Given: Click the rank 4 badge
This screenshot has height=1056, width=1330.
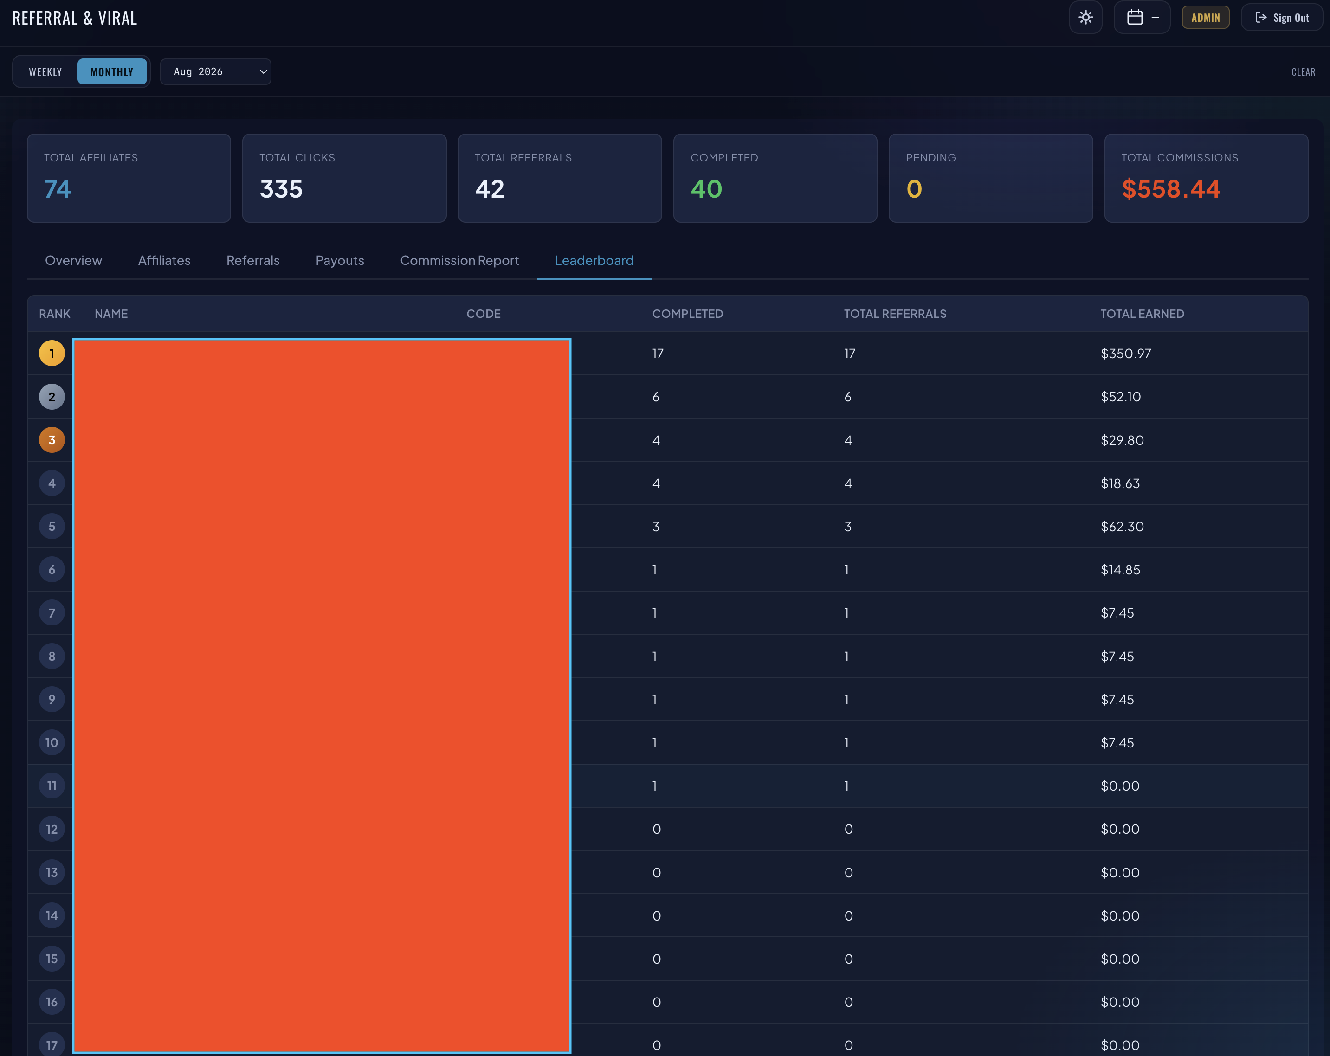Looking at the screenshot, I should coord(52,483).
